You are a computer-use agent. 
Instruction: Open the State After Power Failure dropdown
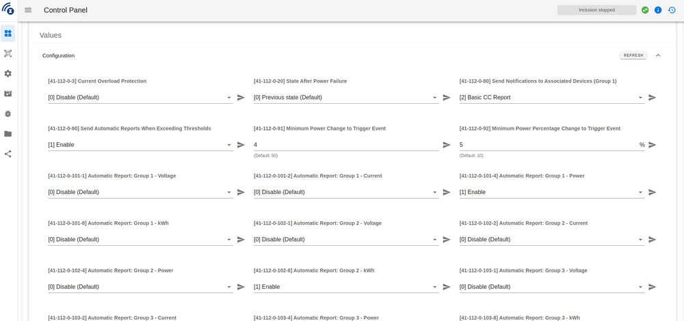(345, 98)
